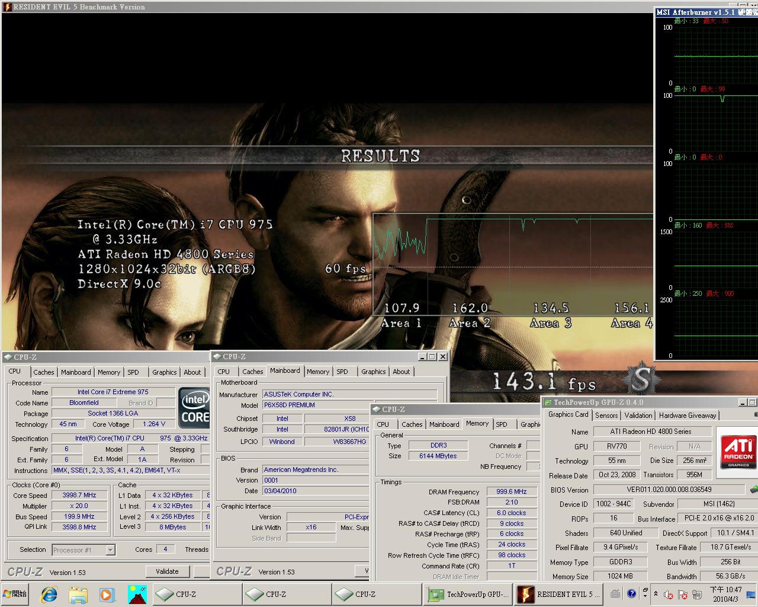Minimize the GPU-Z window
The height and width of the screenshot is (607, 758).
click(x=743, y=402)
